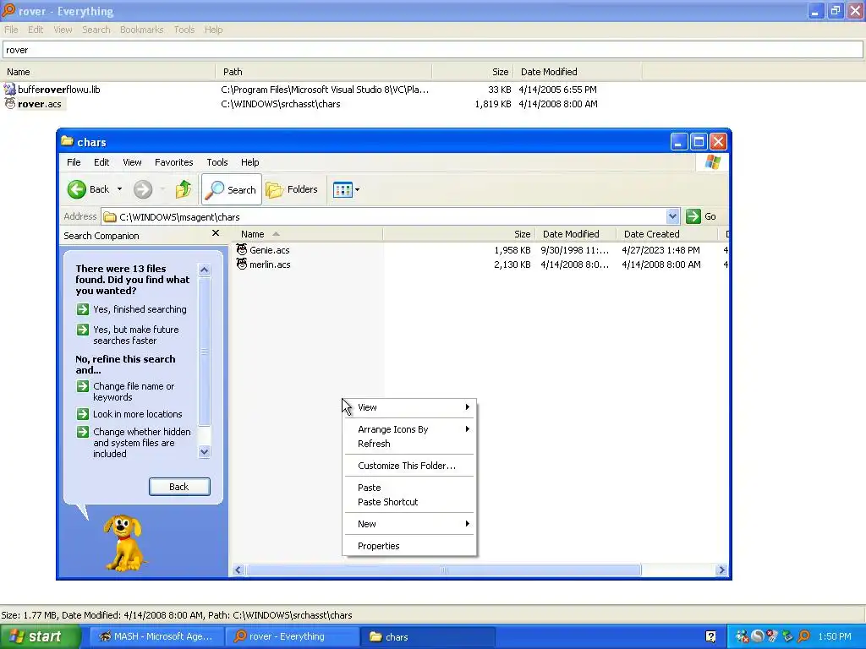
Task: Click the grayed Forward arrow icon
Action: pos(142,189)
